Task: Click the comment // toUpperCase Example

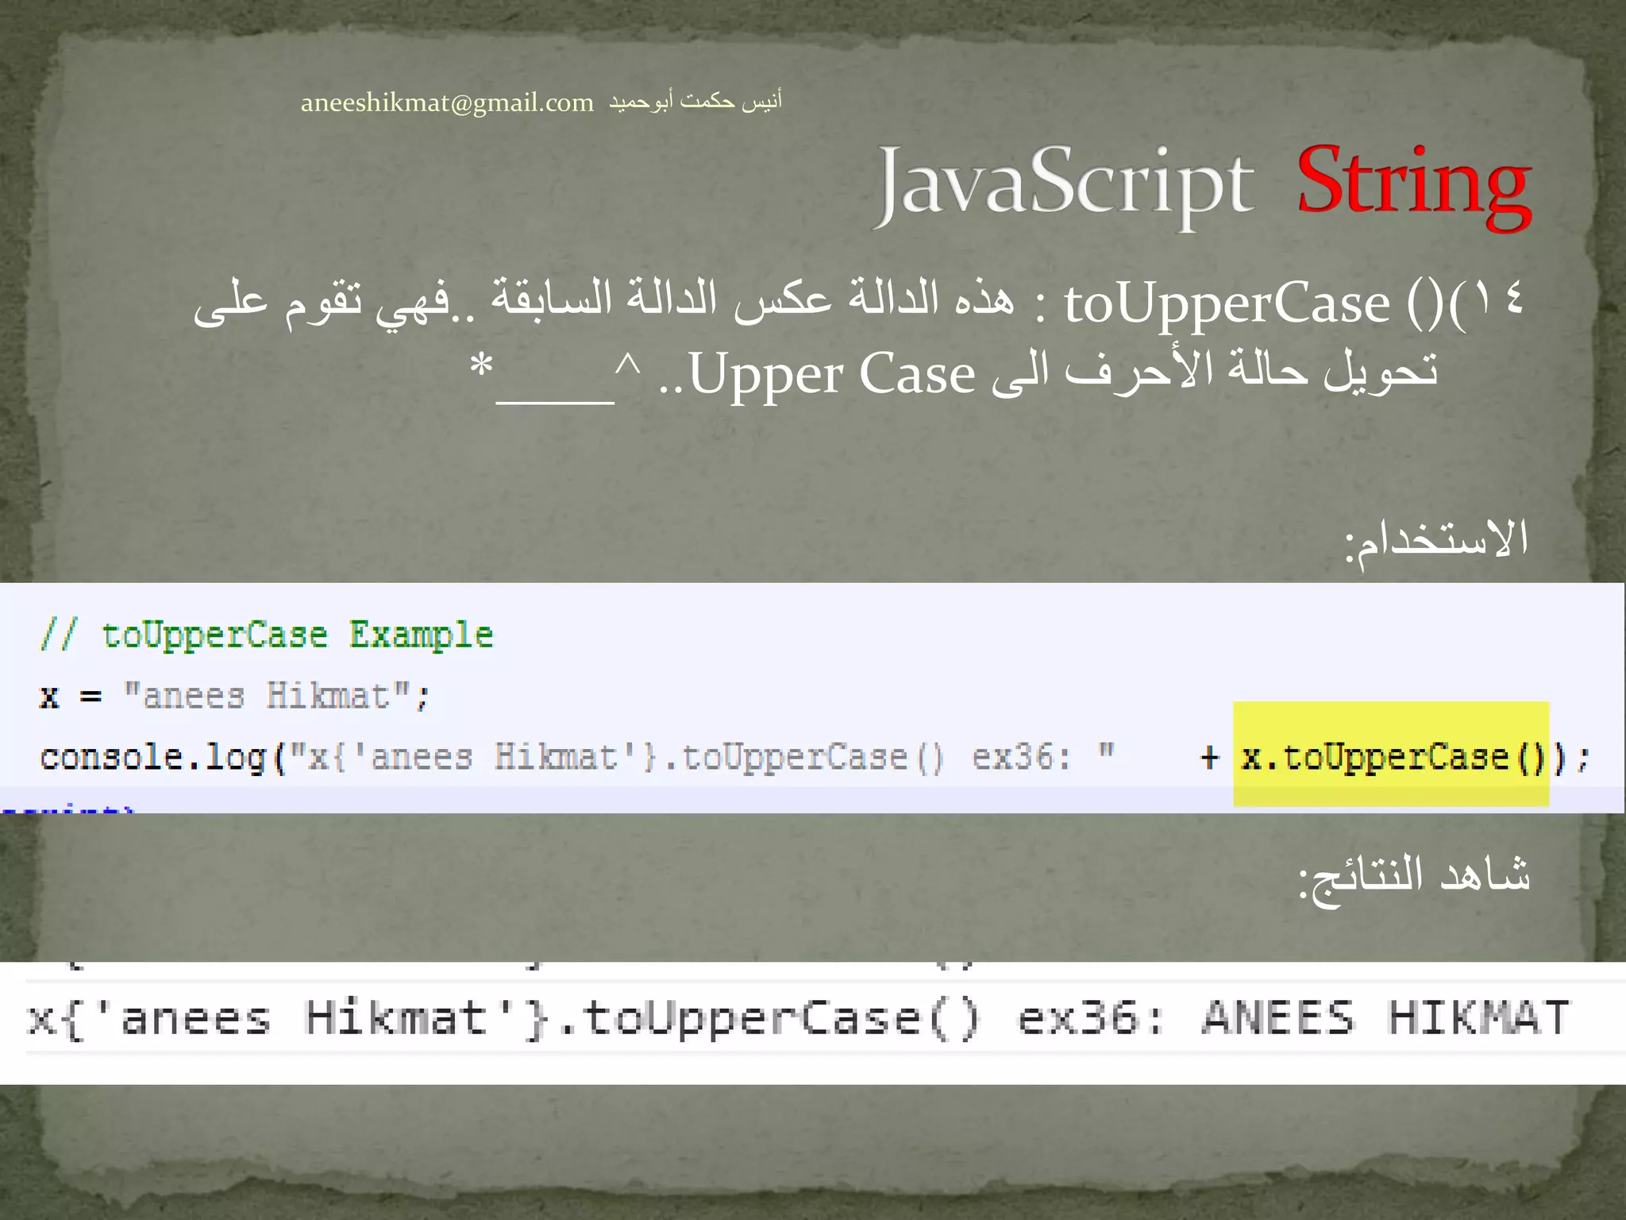Action: pyautogui.click(x=266, y=635)
